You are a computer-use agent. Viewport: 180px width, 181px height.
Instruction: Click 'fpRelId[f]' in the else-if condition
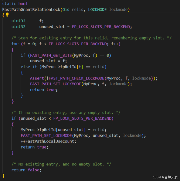point(72,66)
